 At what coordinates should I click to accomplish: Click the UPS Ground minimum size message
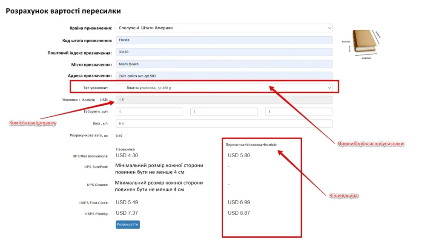[x=159, y=186]
